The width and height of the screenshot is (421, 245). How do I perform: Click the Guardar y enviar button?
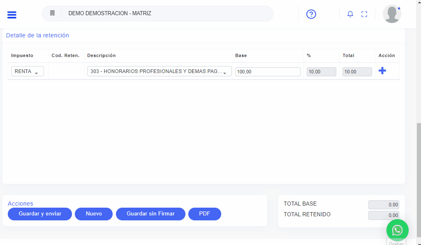coord(40,214)
